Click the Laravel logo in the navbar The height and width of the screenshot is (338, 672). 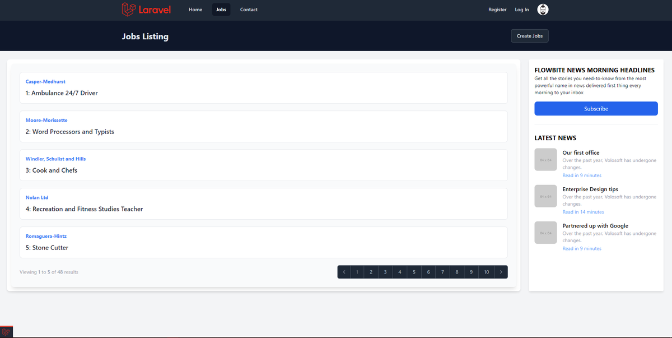pos(146,10)
